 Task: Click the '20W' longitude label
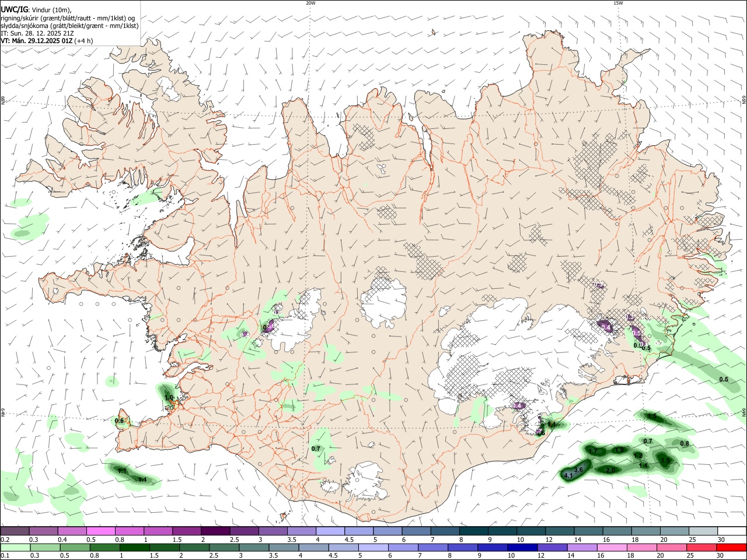310,3
